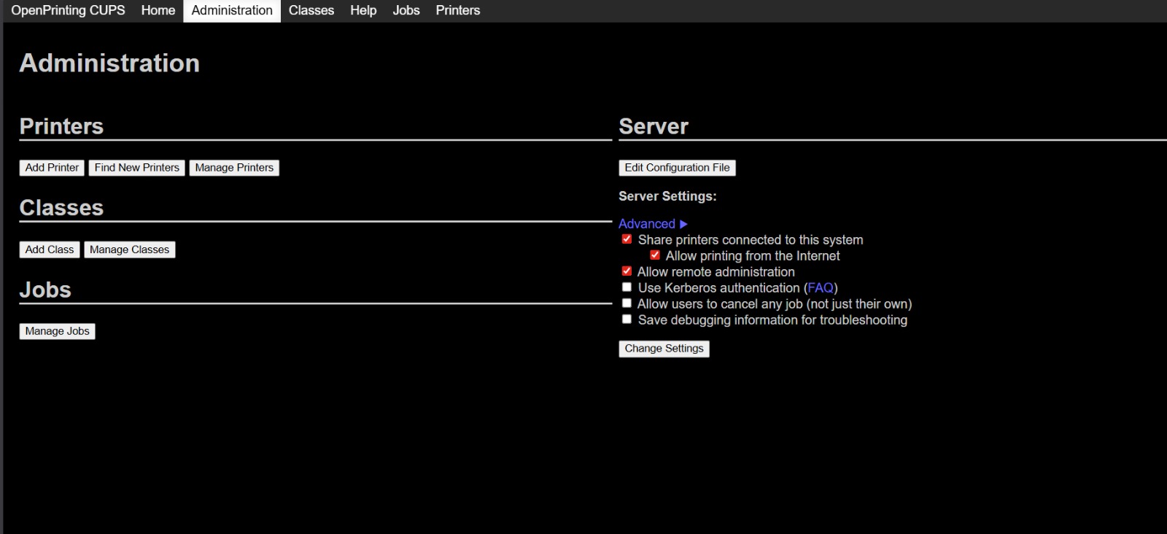1167x534 pixels.
Task: Expand the Advanced server settings
Action: click(x=653, y=224)
